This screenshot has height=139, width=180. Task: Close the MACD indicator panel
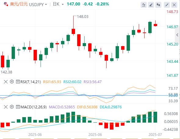6,107
